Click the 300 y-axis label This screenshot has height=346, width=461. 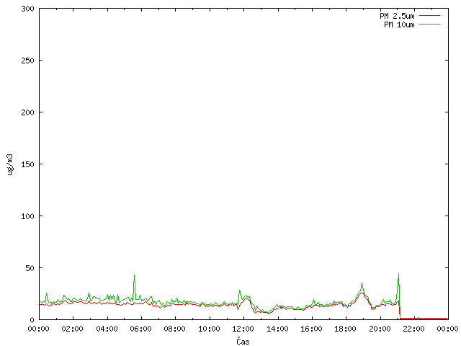click(x=27, y=9)
